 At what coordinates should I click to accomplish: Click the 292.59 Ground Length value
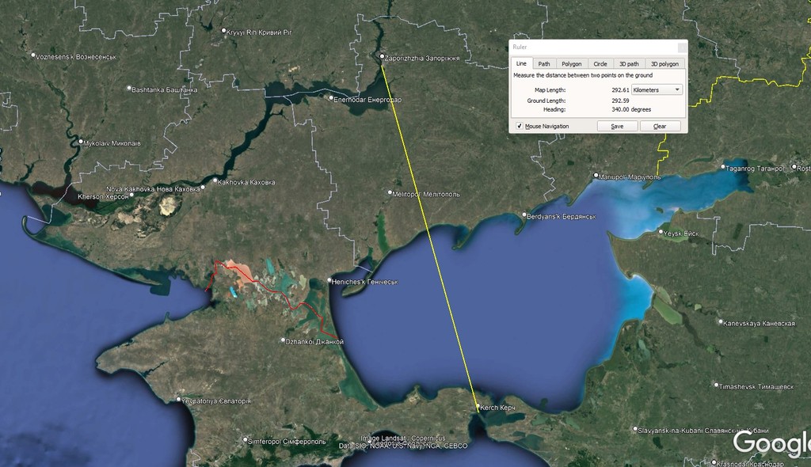tap(620, 101)
